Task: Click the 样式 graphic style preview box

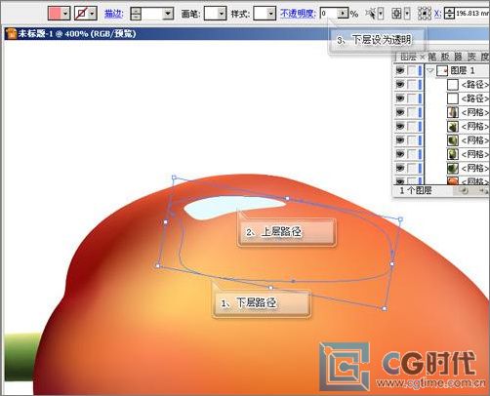Action: point(261,14)
